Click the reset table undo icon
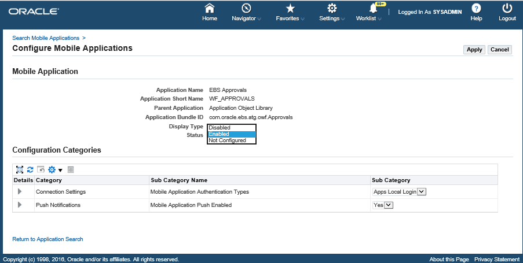 [x=41, y=170]
